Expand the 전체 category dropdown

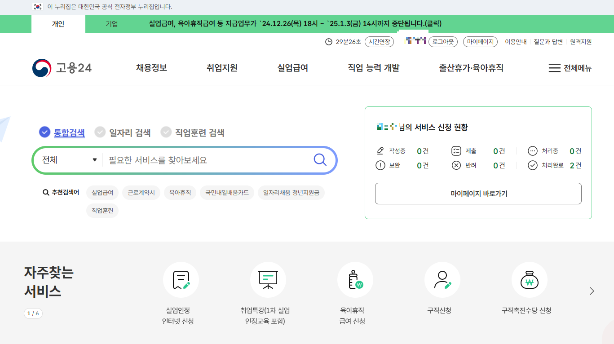[69, 160]
